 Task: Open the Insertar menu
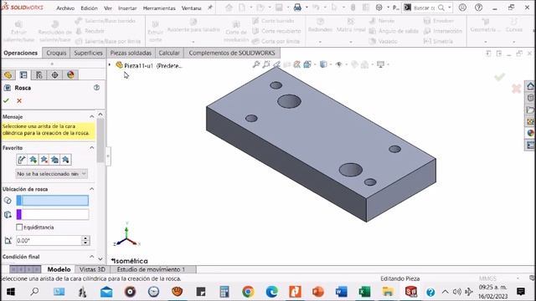[127, 8]
